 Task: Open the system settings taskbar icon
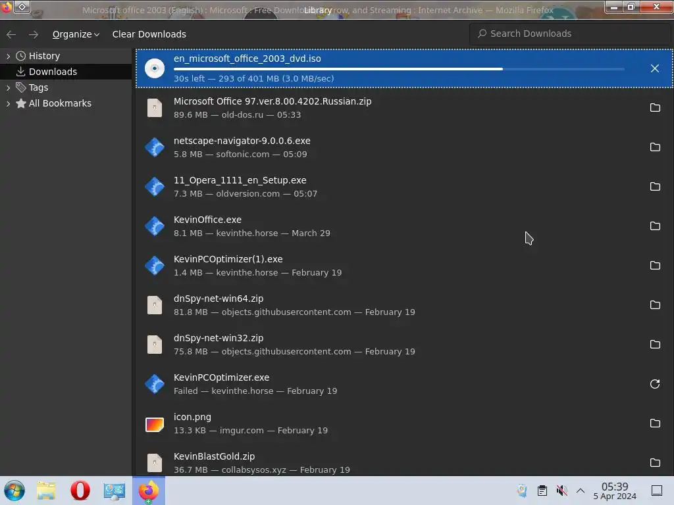tap(115, 491)
